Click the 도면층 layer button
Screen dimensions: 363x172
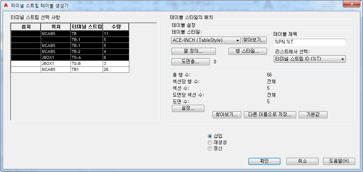(x=190, y=62)
